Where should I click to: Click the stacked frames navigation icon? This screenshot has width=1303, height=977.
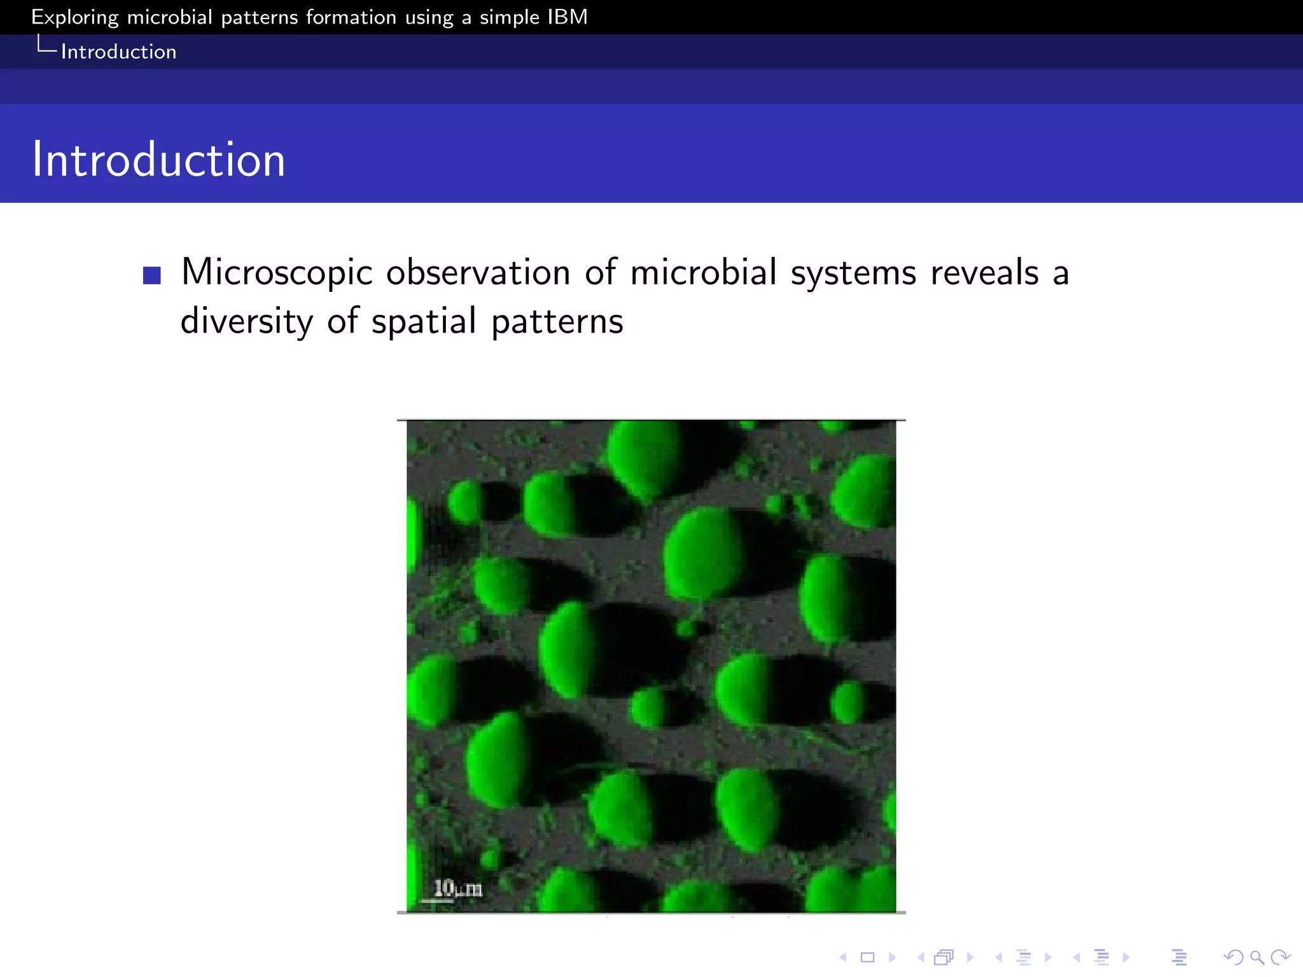pyautogui.click(x=944, y=957)
